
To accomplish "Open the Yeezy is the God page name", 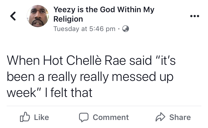I will point(104,10).
